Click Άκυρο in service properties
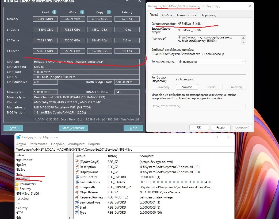 221,127
